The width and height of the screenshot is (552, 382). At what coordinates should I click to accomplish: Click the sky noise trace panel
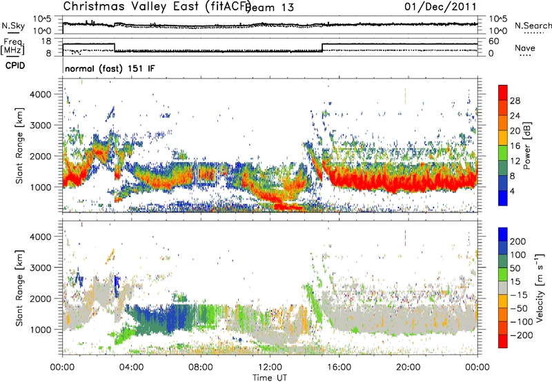click(x=270, y=25)
